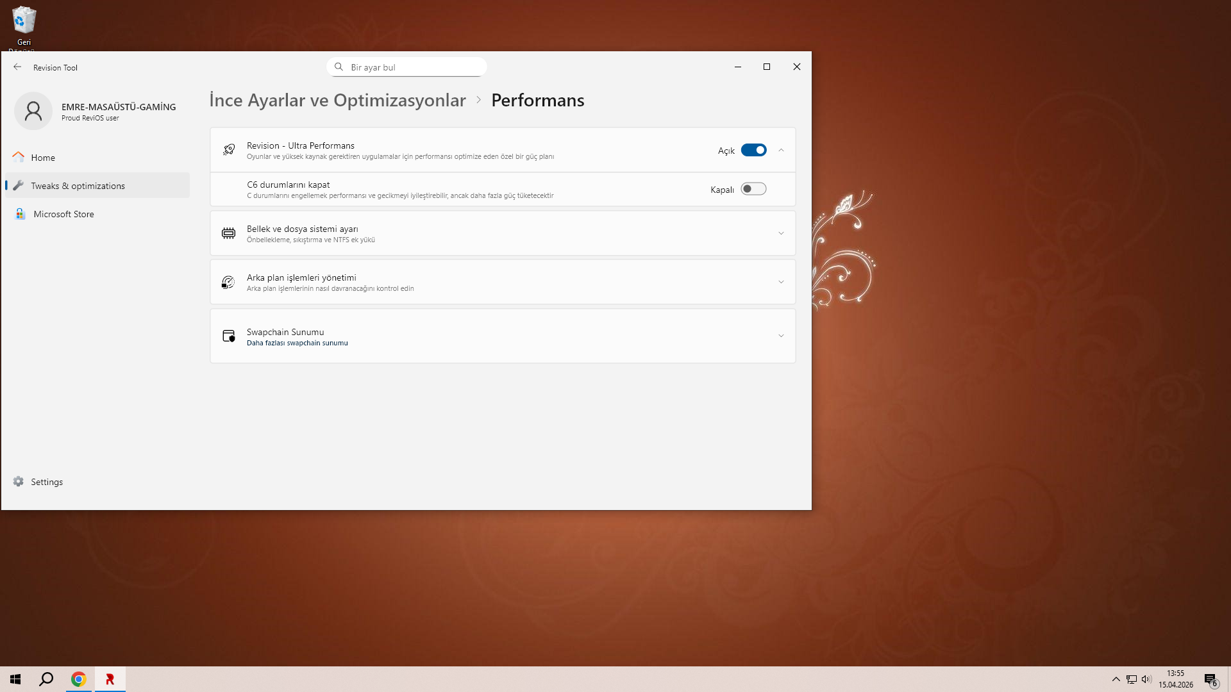Click the user avatar icon
This screenshot has width=1231, height=692.
click(x=33, y=111)
